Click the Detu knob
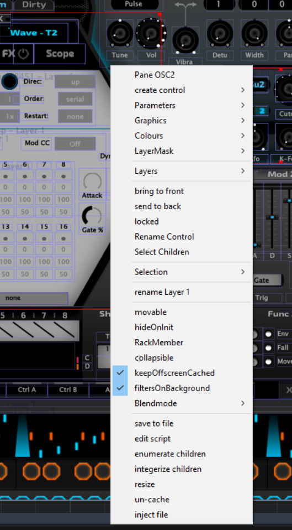The width and height of the screenshot is (292, 530). click(x=220, y=33)
